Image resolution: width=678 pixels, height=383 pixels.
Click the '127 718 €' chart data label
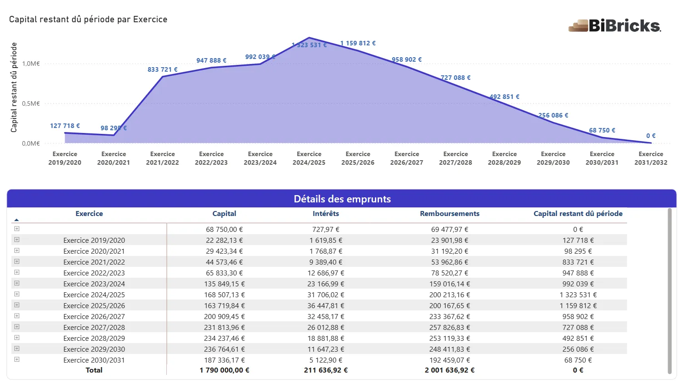(x=65, y=126)
